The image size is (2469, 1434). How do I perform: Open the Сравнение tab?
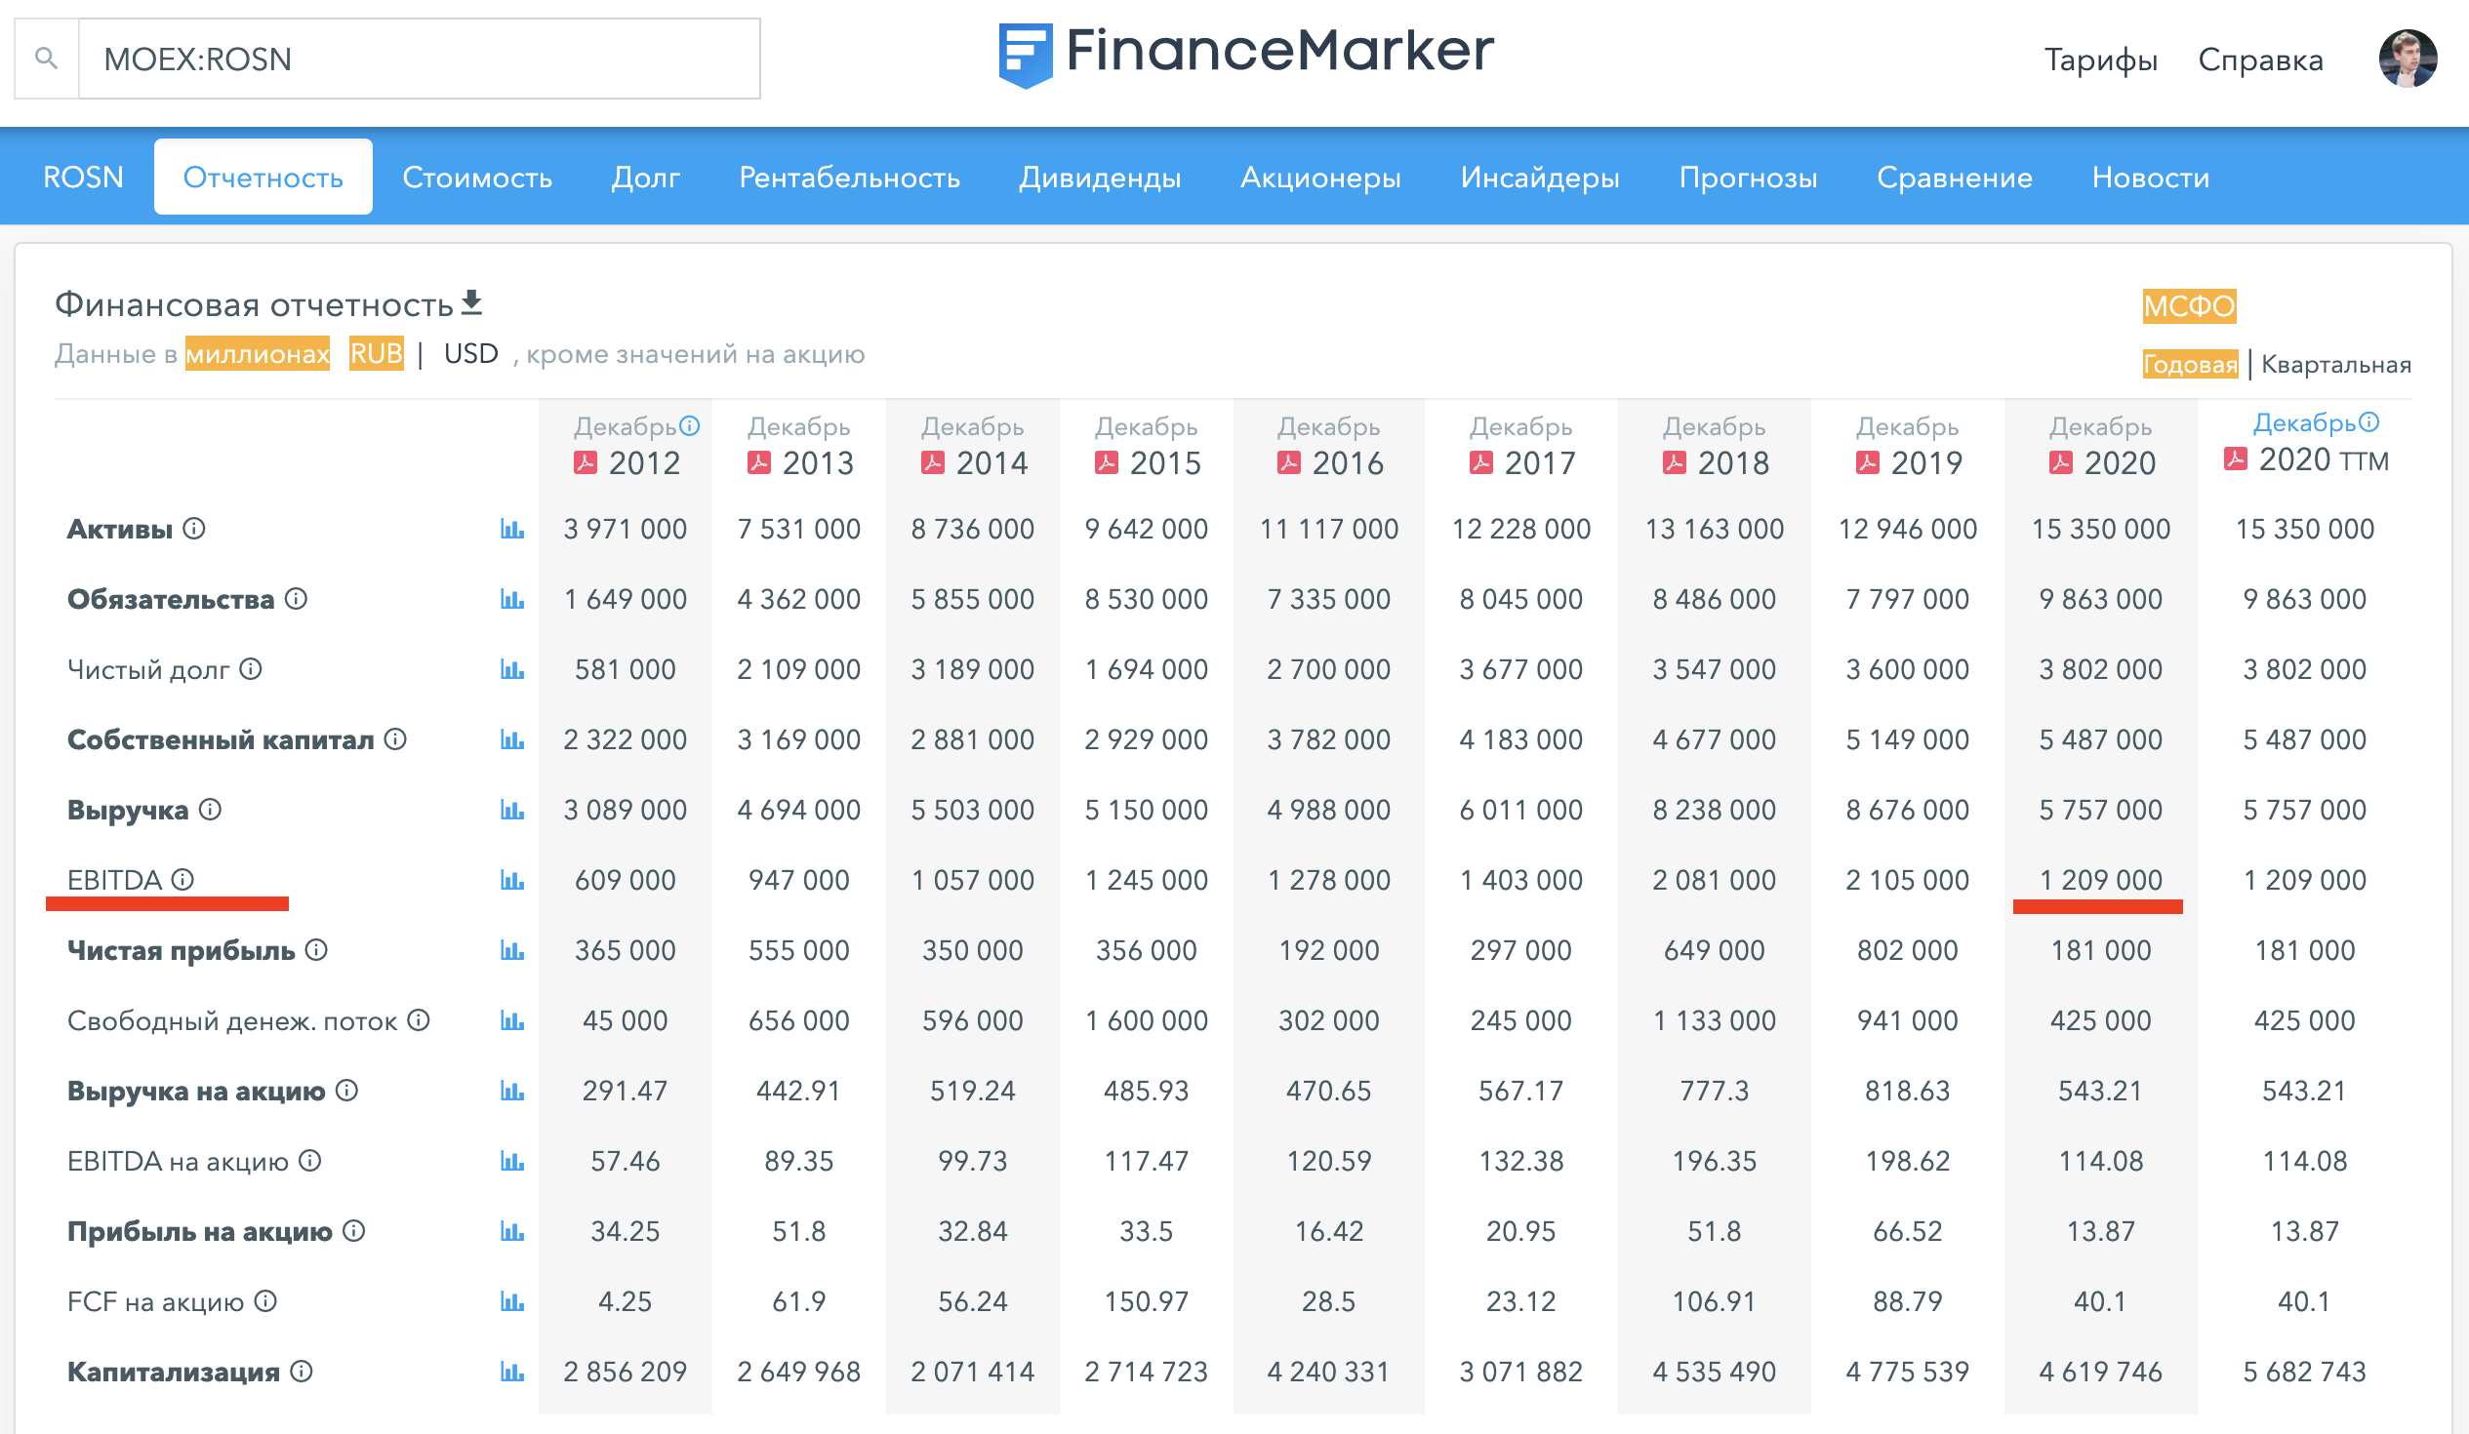point(1955,178)
